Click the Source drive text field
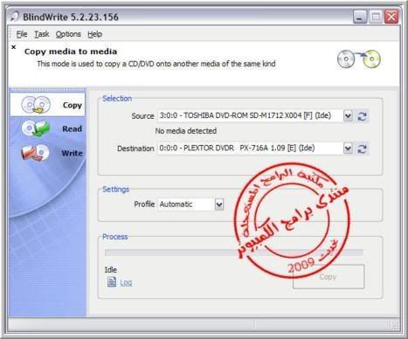The width and height of the screenshot is (408, 339). (250, 115)
